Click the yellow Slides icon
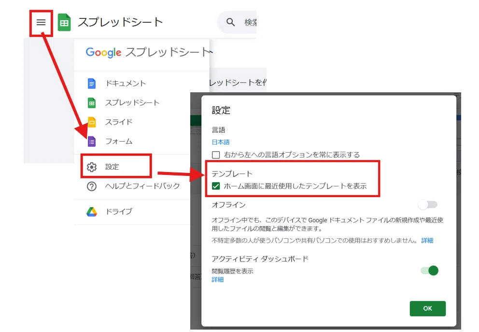 point(92,122)
